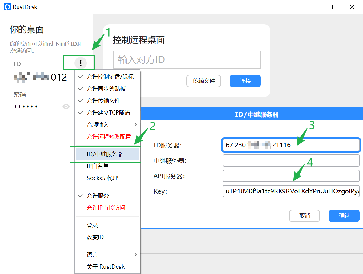Click the 传输文件 button
Image resolution: width=363 pixels, height=274 pixels.
click(x=204, y=81)
